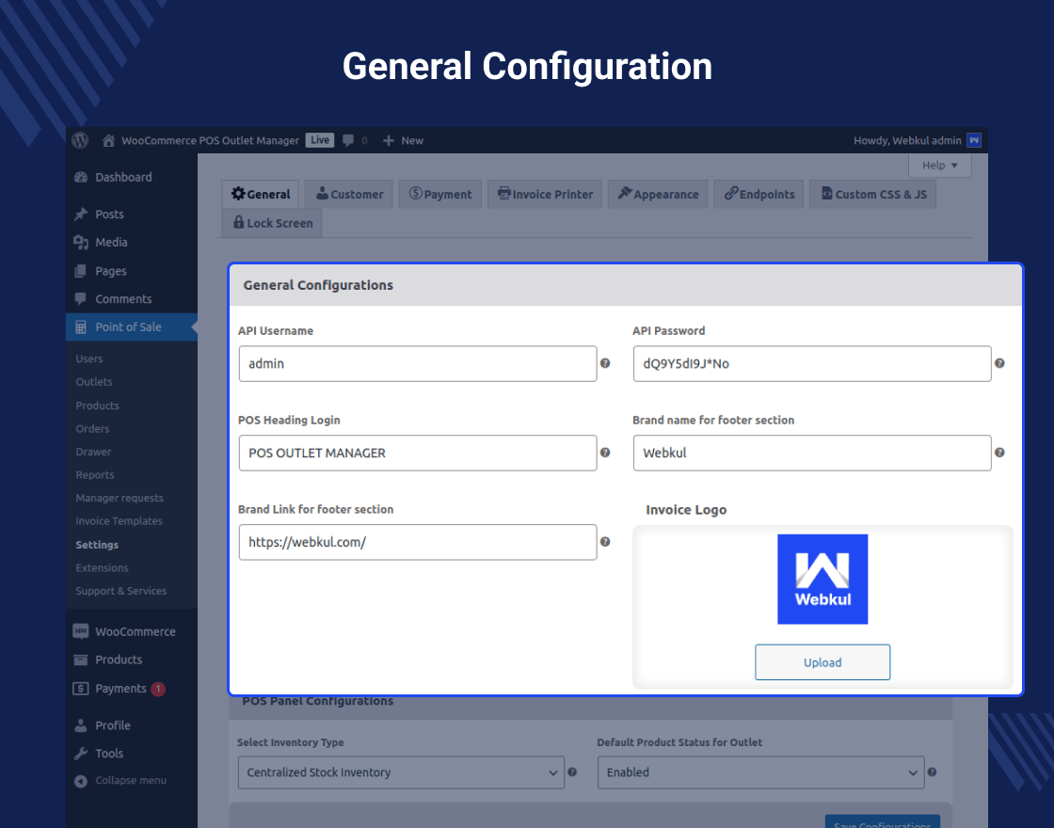The image size is (1054, 828).
Task: Open Profile via the person icon
Action: click(x=80, y=724)
